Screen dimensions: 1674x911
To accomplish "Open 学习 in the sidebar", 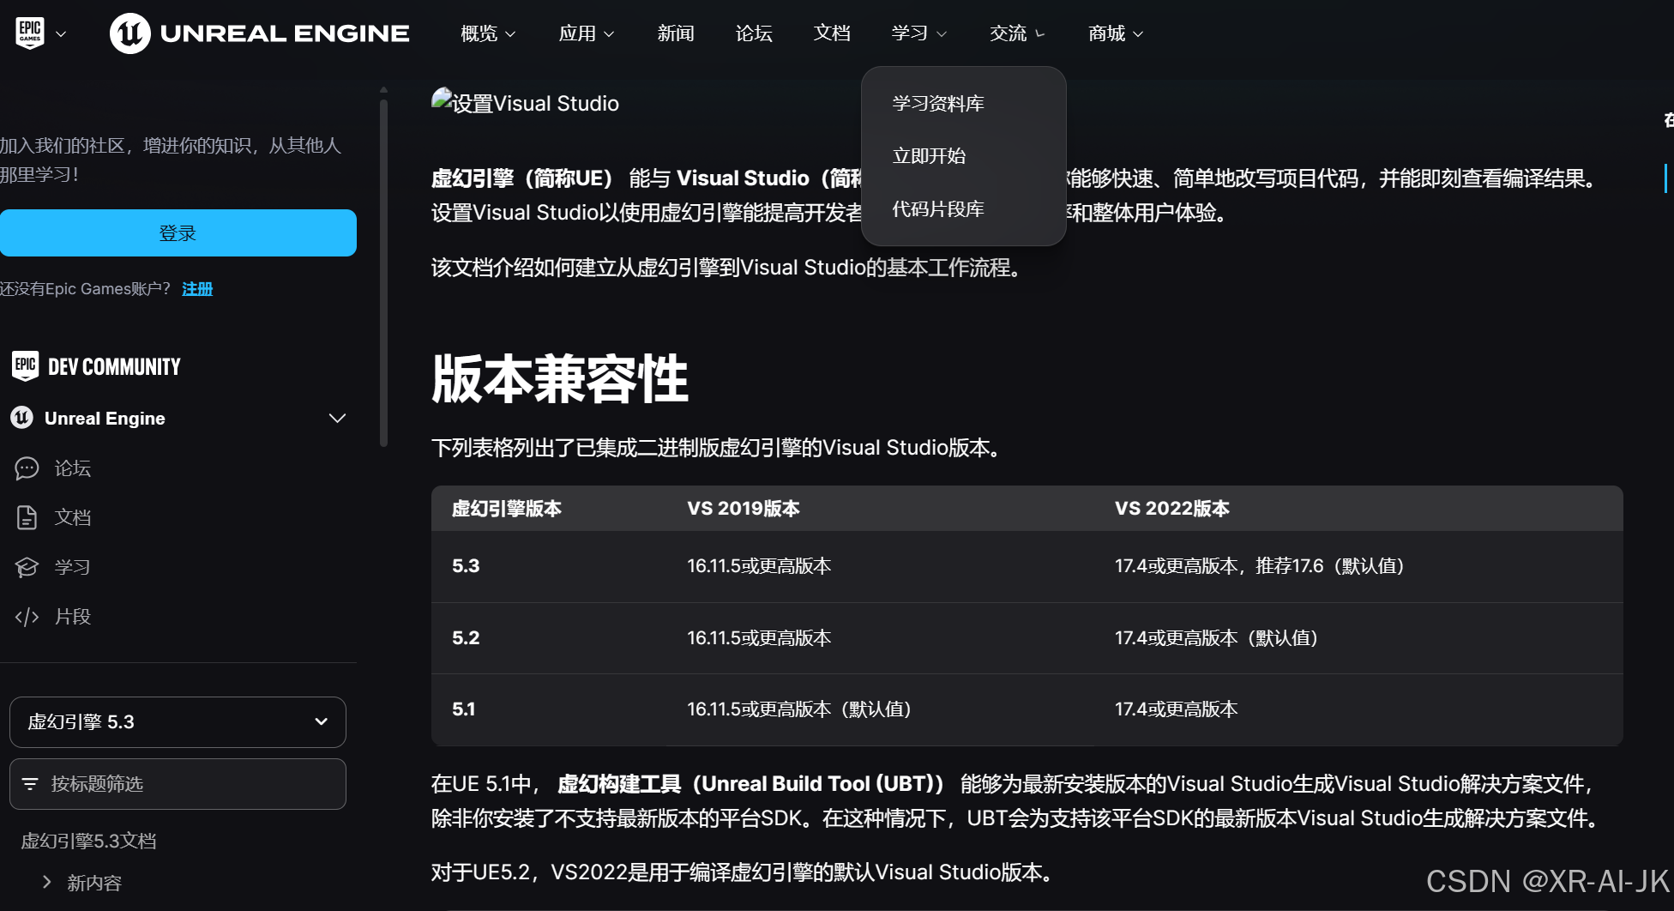I will (x=73, y=567).
